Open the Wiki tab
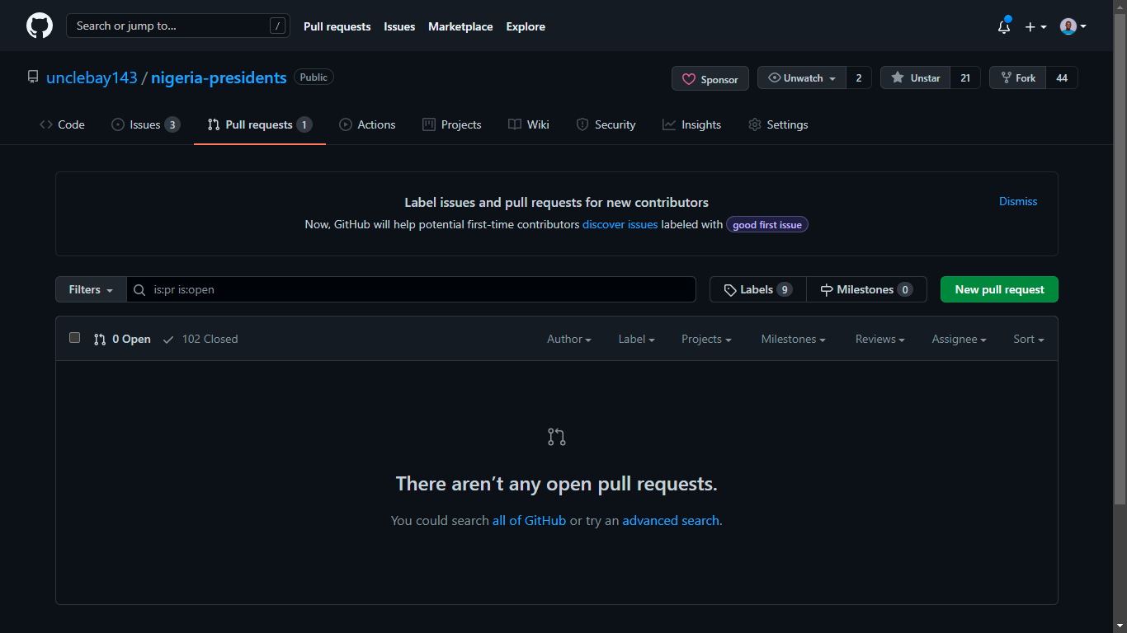The image size is (1127, 633). tap(529, 124)
